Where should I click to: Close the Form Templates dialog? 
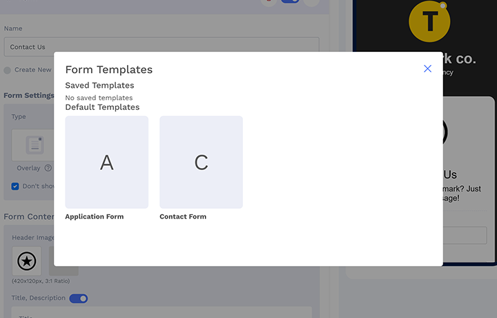tap(427, 68)
